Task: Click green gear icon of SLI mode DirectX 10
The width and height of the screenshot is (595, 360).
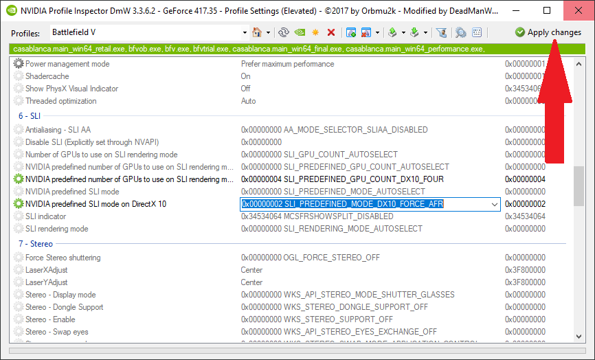Action: tap(19, 204)
